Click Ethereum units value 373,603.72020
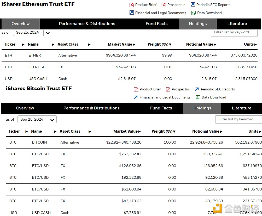This screenshot has height=216, width=262. (x=244, y=55)
